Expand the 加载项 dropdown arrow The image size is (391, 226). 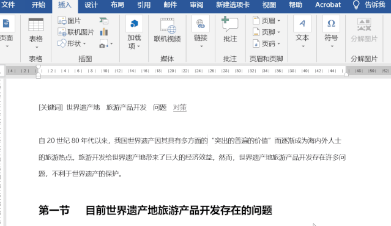click(x=138, y=46)
